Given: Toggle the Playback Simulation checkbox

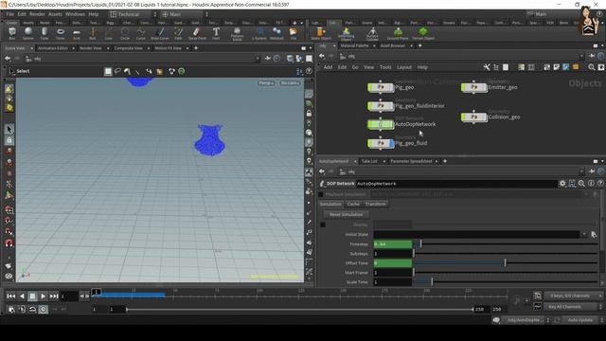Looking at the screenshot, I should [321, 194].
